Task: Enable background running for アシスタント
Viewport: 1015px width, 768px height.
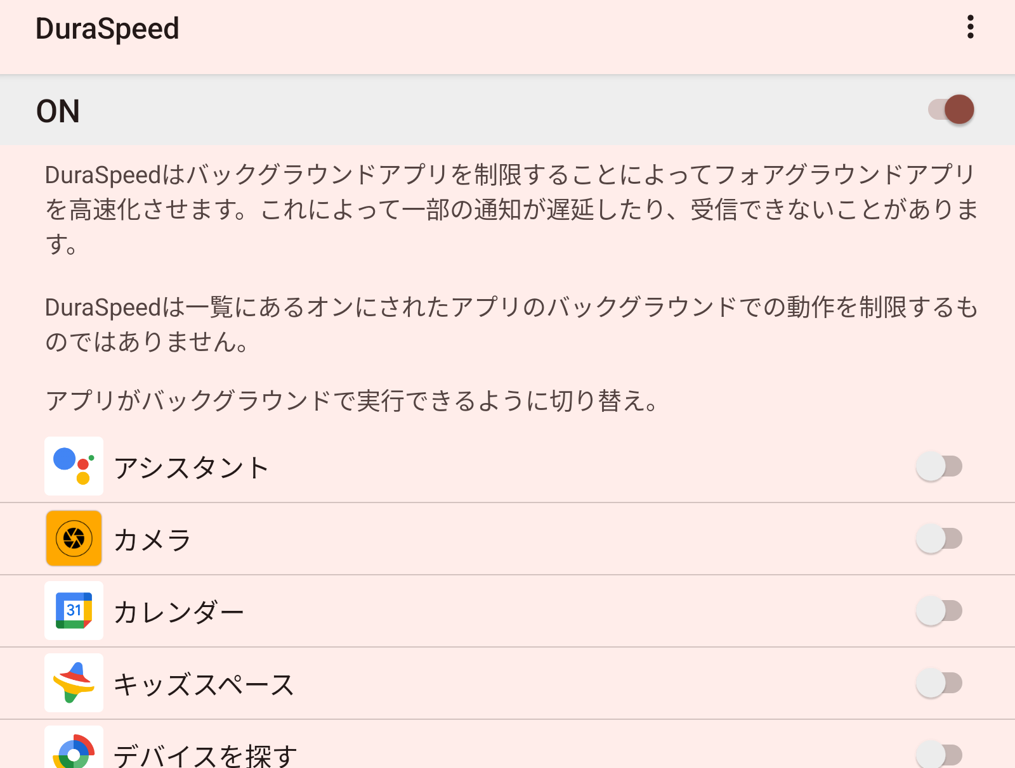Action: click(x=940, y=466)
